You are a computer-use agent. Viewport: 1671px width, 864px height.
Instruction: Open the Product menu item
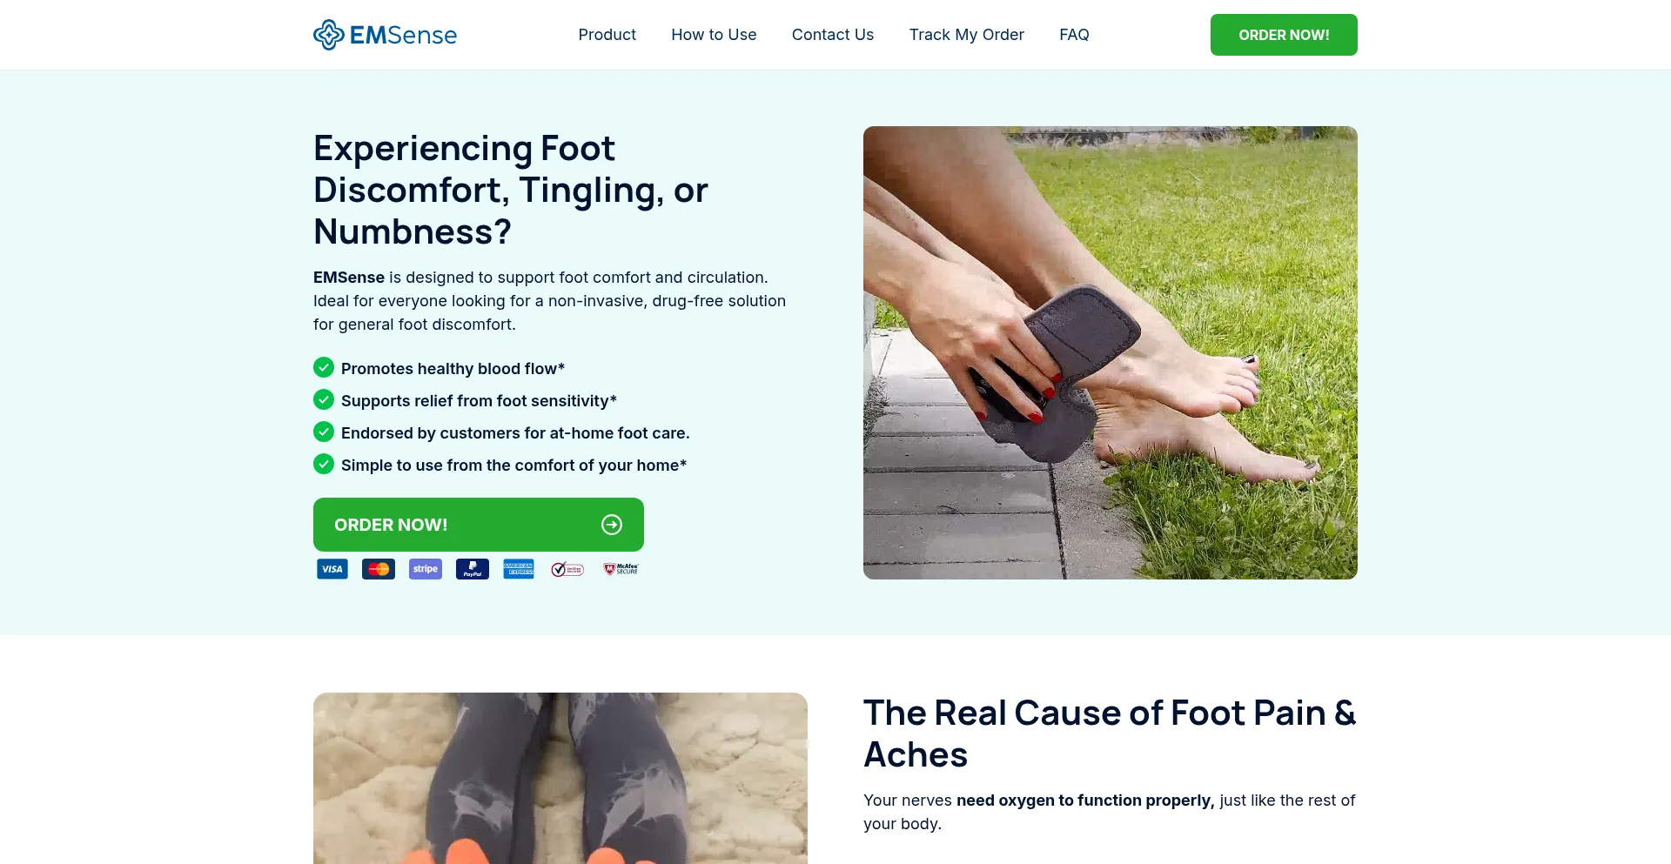click(607, 35)
